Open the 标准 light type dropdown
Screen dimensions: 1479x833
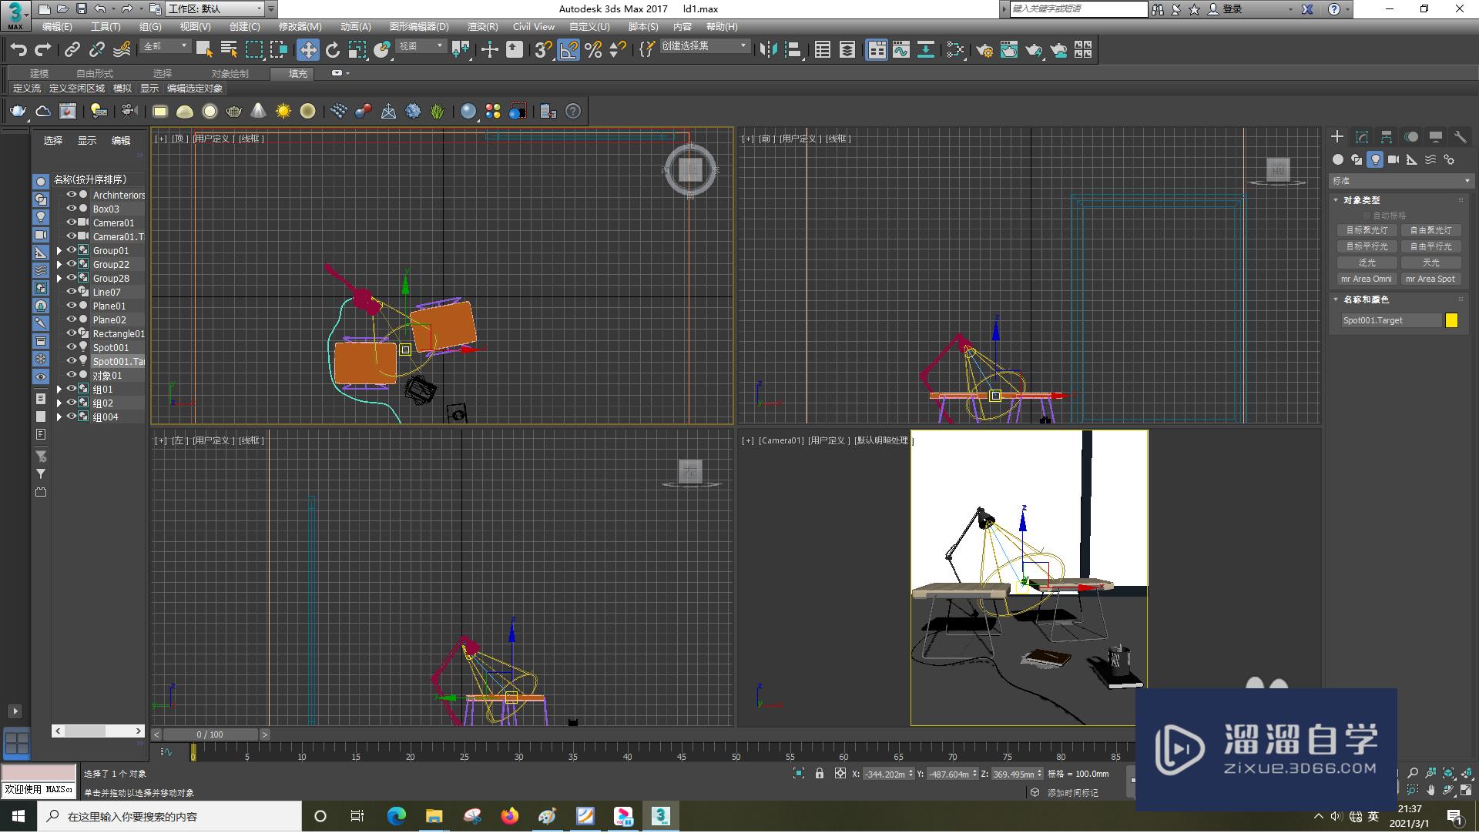(x=1401, y=181)
